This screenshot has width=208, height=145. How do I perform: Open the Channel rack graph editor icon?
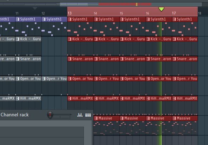point(80,115)
